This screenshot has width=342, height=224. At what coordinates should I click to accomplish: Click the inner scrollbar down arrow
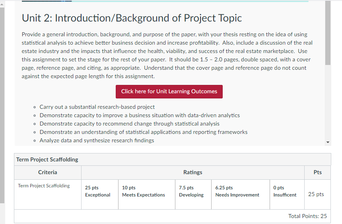point(328,142)
